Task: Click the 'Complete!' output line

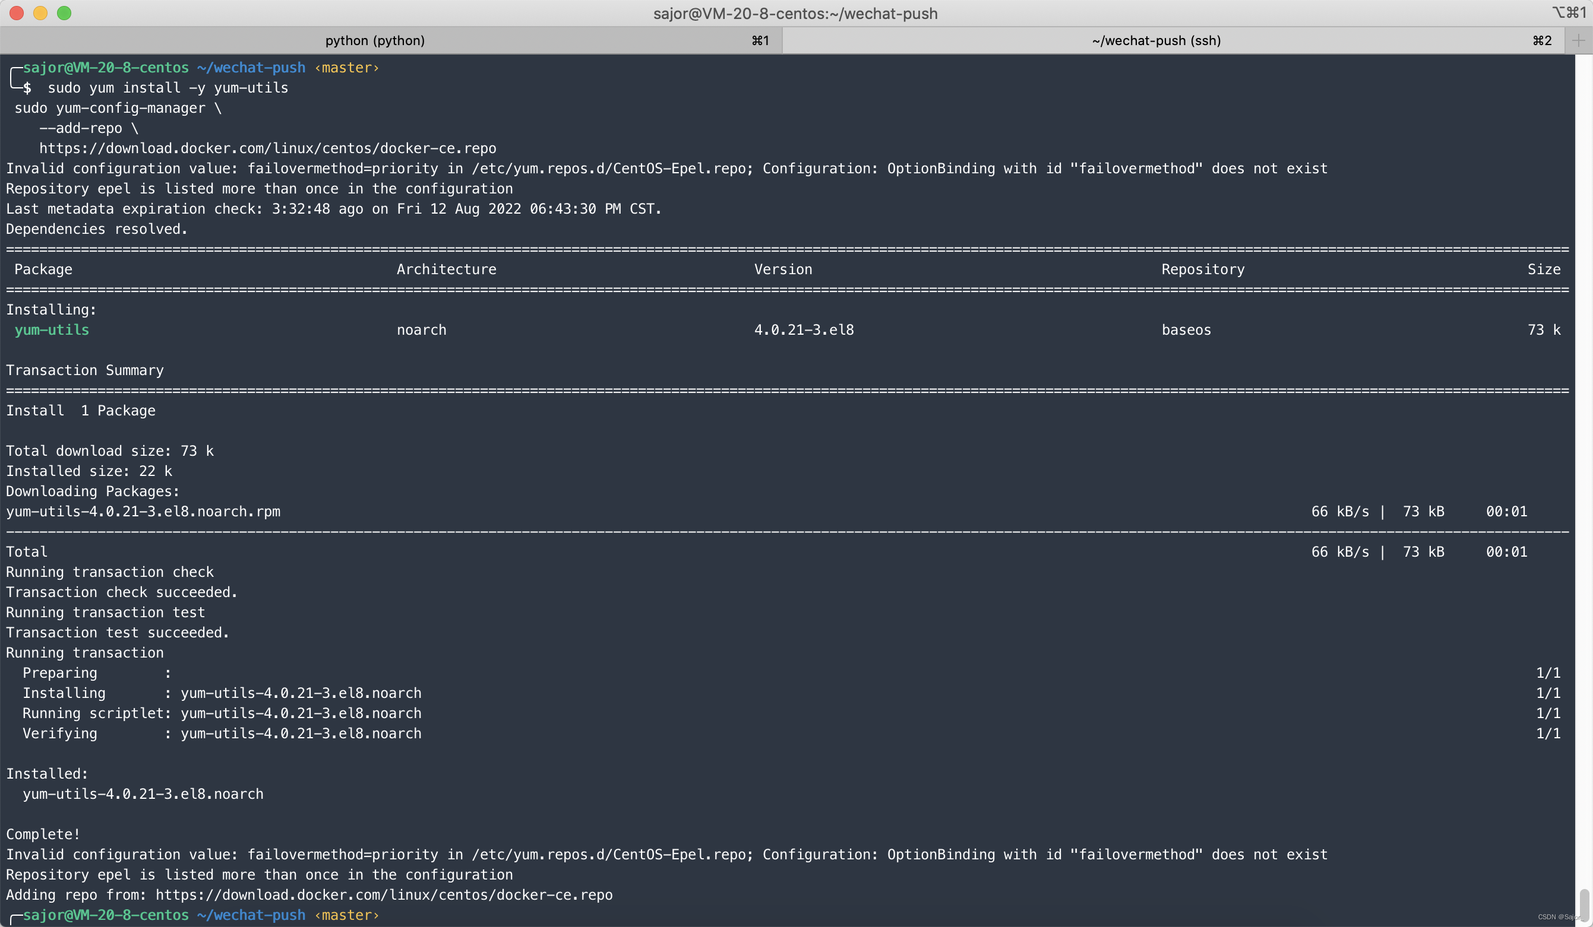Action: (x=43, y=834)
